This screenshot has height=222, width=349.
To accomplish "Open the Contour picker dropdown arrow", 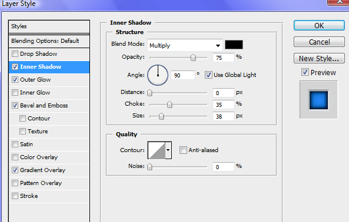I will (168, 150).
